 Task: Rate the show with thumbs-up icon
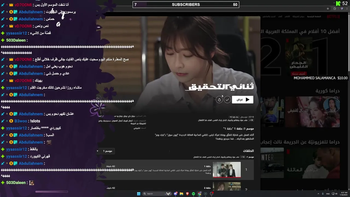219,100
